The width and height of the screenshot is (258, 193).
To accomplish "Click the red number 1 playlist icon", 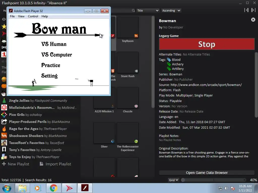I will 4,54.
